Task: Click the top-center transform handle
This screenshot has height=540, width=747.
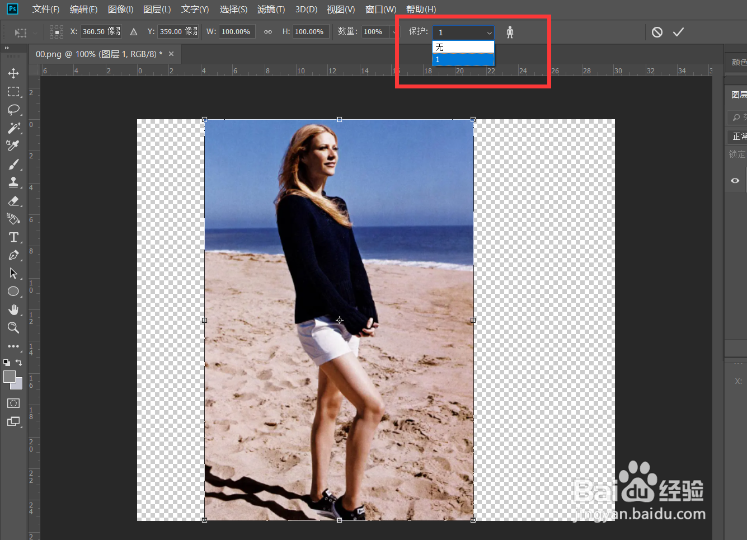Action: click(339, 119)
